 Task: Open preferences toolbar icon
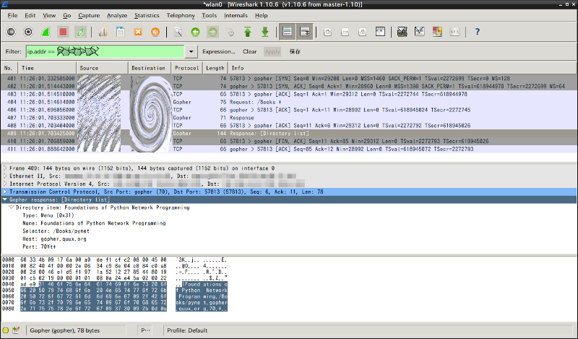[454, 32]
